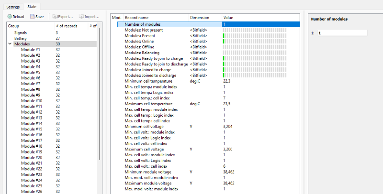Image resolution: width=383 pixels, height=194 pixels.
Task: Click the Modules: Online bitfield bar
Action: 255,42
